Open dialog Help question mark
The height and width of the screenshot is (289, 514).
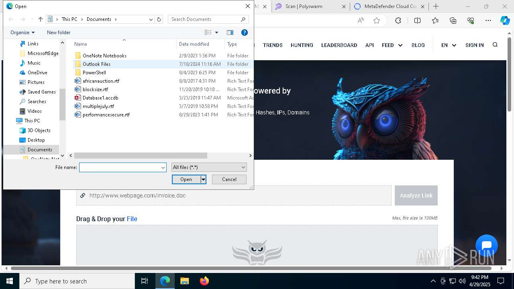click(244, 33)
